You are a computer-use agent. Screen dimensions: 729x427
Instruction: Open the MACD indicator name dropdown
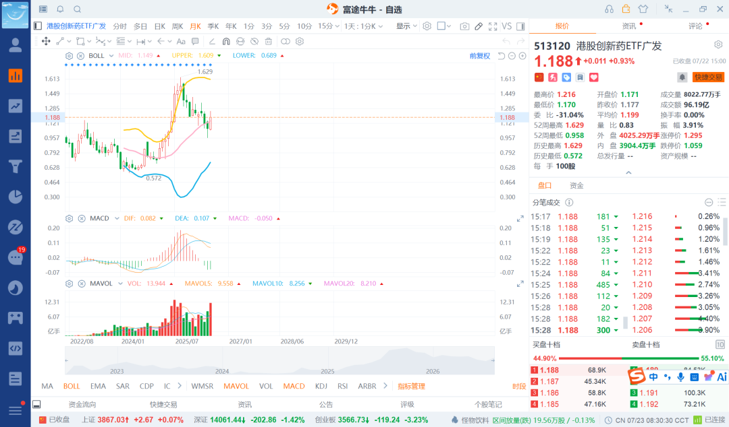coord(117,218)
